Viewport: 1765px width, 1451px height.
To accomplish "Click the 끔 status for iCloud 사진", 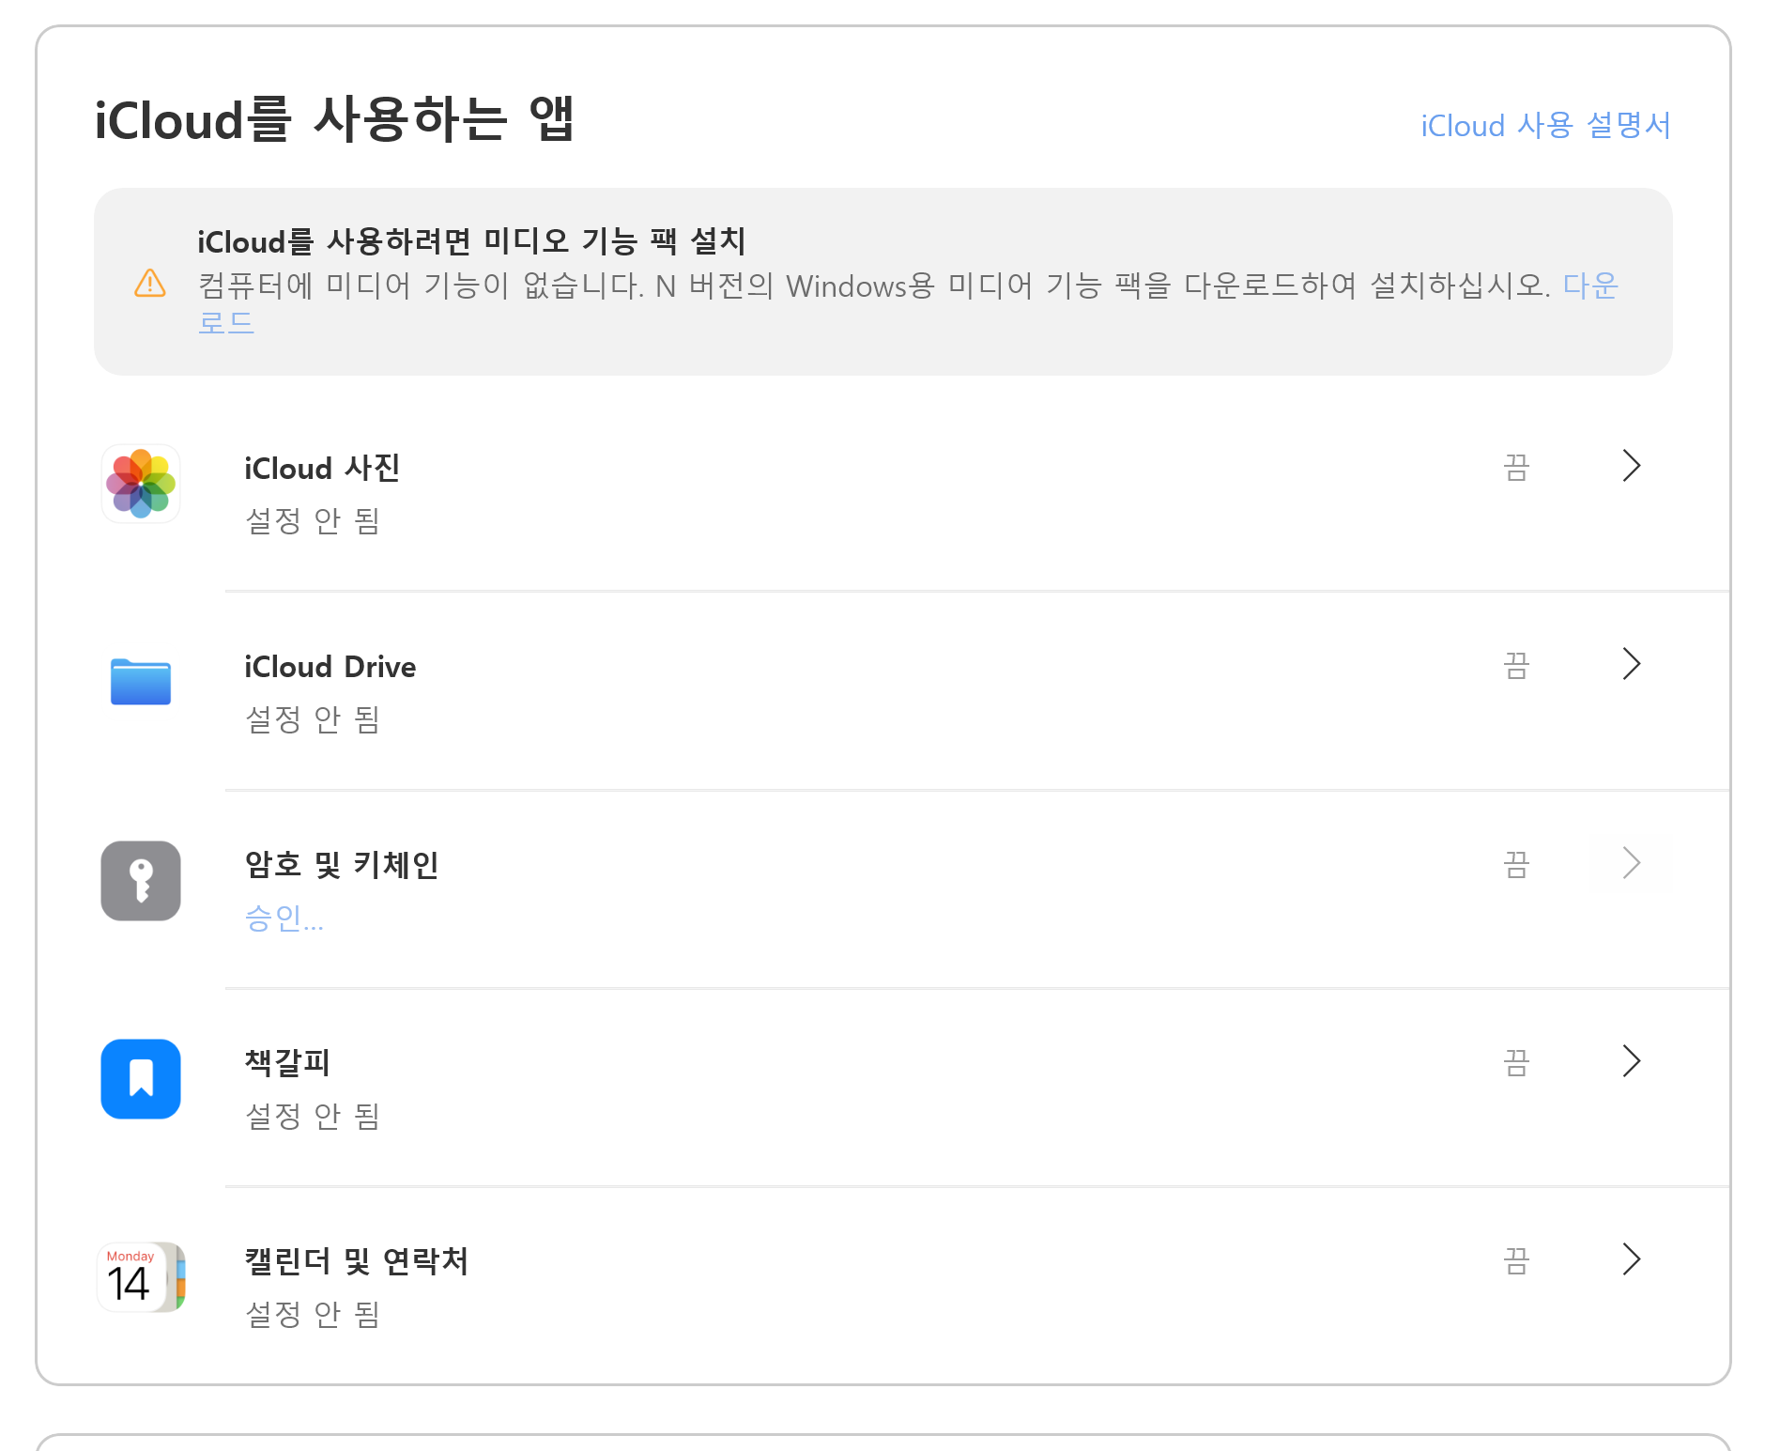I will coord(1516,467).
